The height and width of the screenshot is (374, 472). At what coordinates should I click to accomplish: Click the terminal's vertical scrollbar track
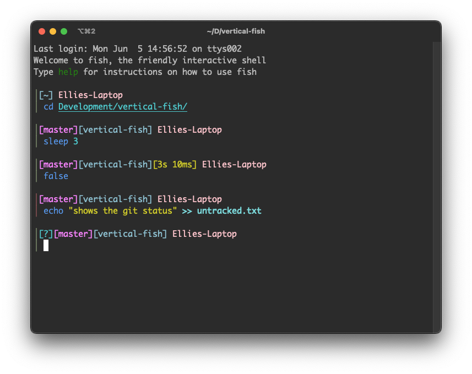click(437, 187)
